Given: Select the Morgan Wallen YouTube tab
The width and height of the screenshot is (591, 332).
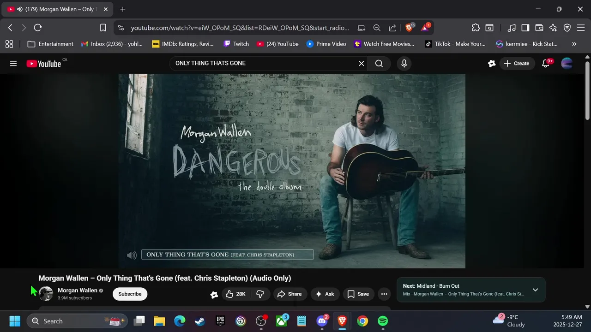Looking at the screenshot, I should 58,9.
